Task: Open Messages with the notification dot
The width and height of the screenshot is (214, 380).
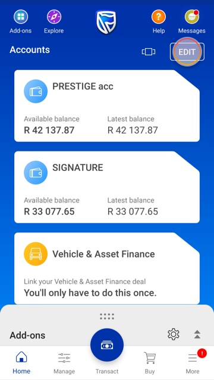Action: 191,17
